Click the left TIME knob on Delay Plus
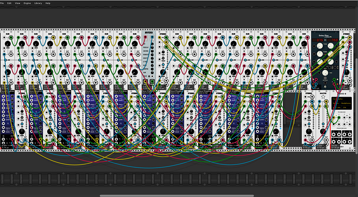Image resolution: width=358 pixels, height=197 pixels. coord(320,46)
